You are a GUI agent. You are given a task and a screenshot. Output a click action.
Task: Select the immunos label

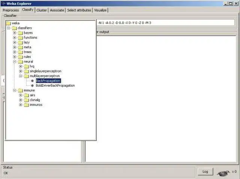tap(36, 105)
